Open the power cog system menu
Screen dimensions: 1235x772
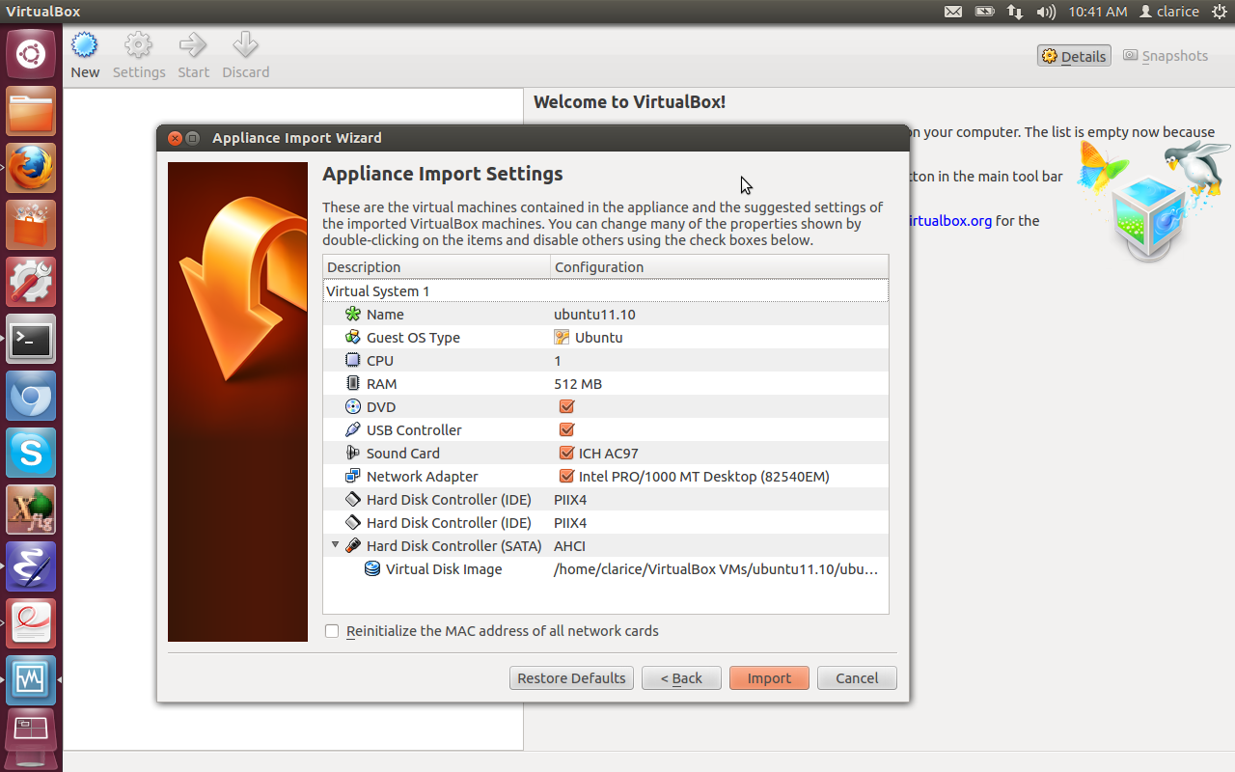(x=1219, y=12)
